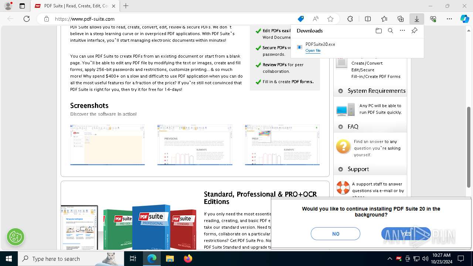The width and height of the screenshot is (473, 266).
Task: Open Extensions puzzle icon
Action: coord(350,19)
